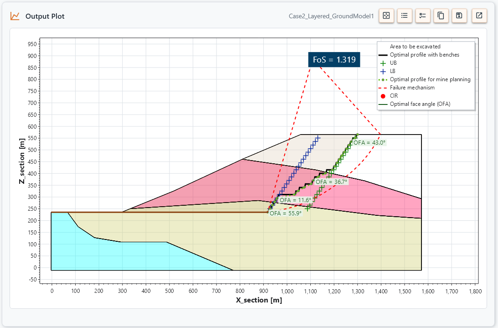This screenshot has height=328, width=498.
Task: Click the LB legend entry
Action: [x=393, y=71]
